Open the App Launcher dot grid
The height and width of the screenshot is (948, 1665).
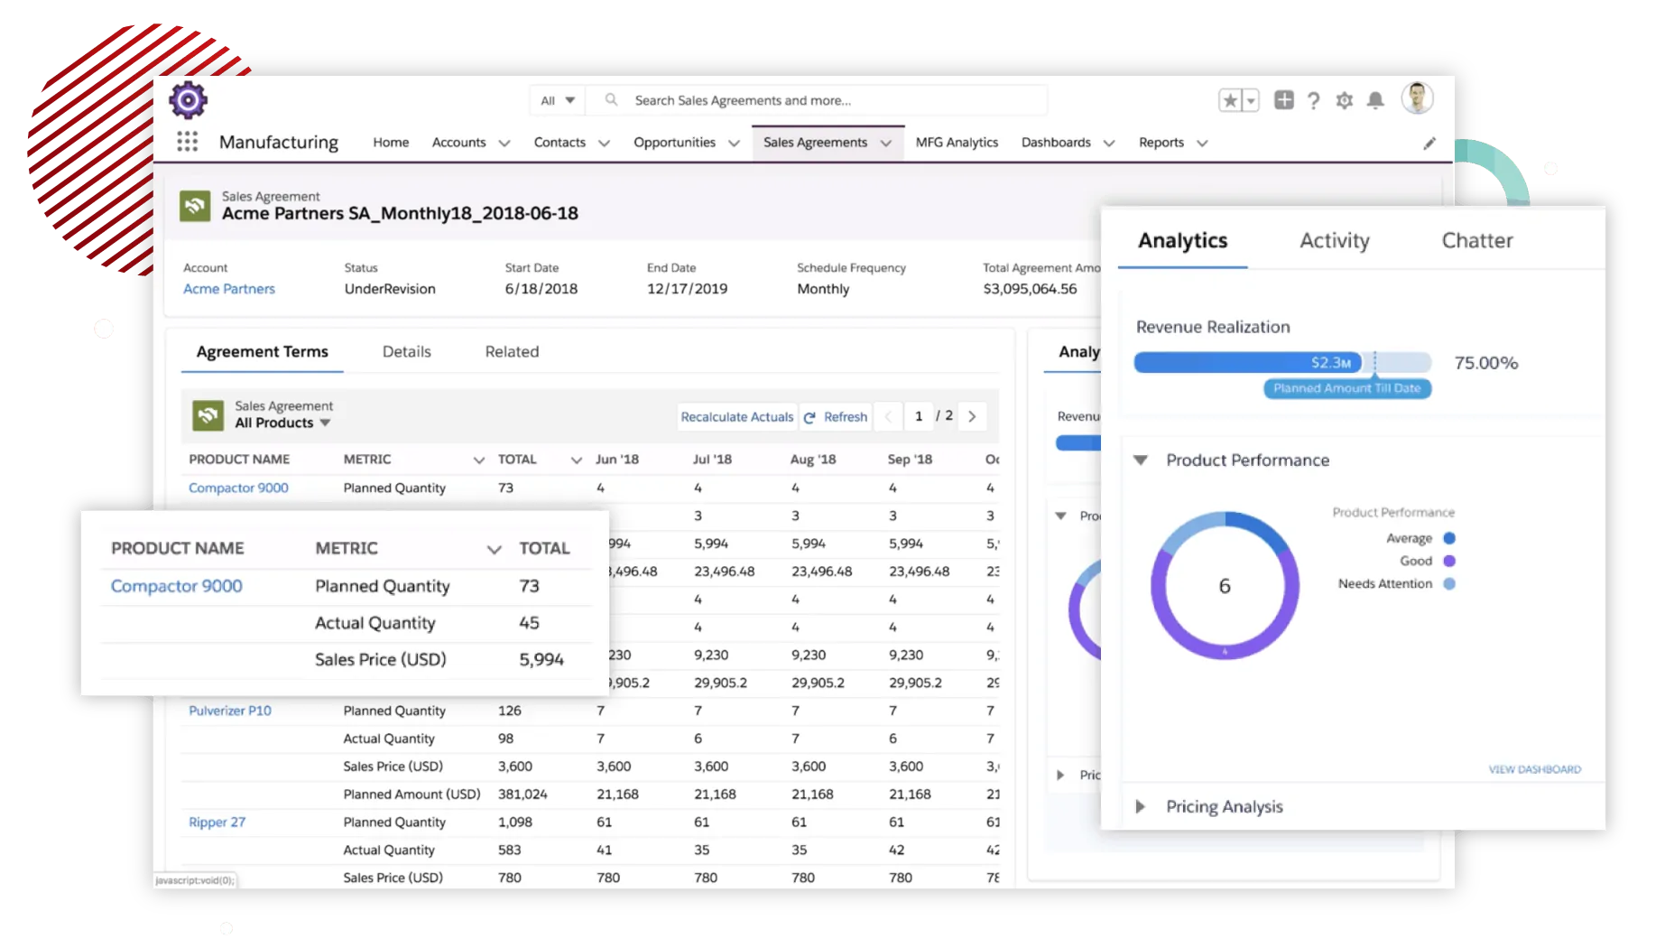pyautogui.click(x=187, y=142)
